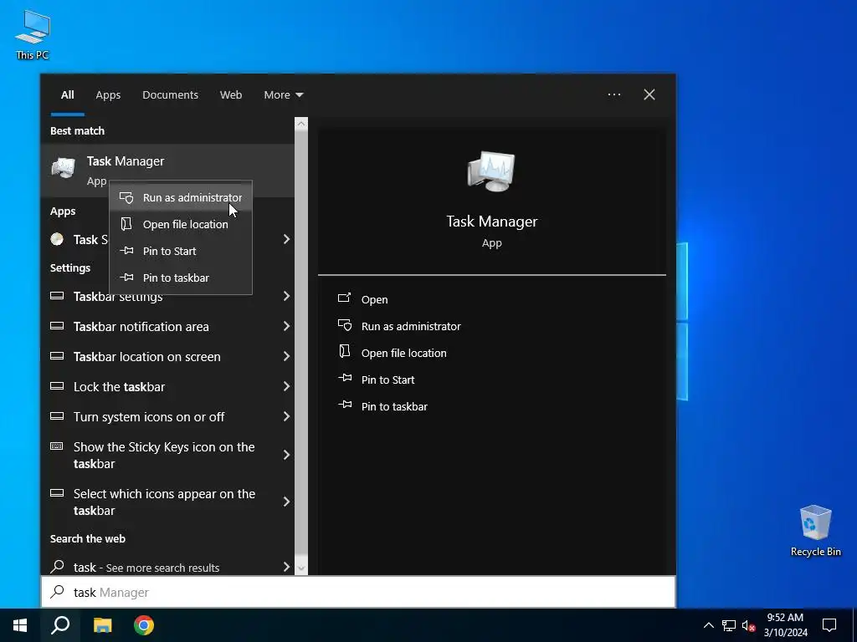This screenshot has width=857, height=642.
Task: Switch to the Documents search tab
Action: click(170, 95)
